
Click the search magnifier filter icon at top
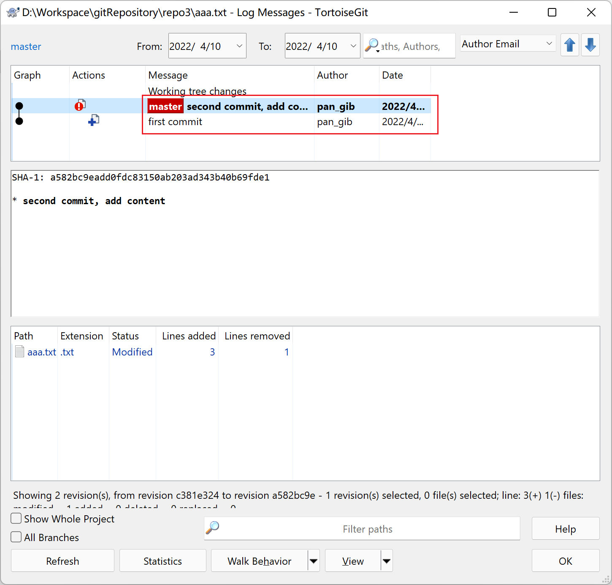point(372,45)
